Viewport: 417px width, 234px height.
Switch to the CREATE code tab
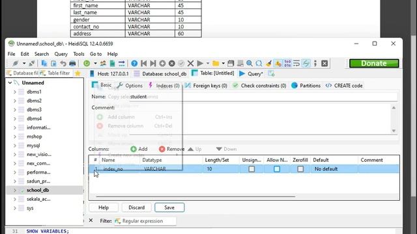point(344,86)
